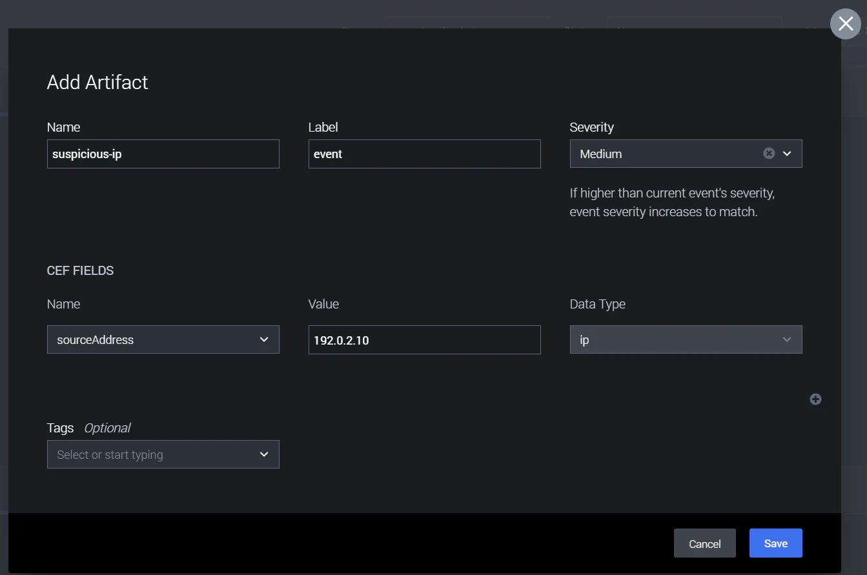Open the Severity dropdown arrow
This screenshot has width=867, height=575.
tap(787, 154)
